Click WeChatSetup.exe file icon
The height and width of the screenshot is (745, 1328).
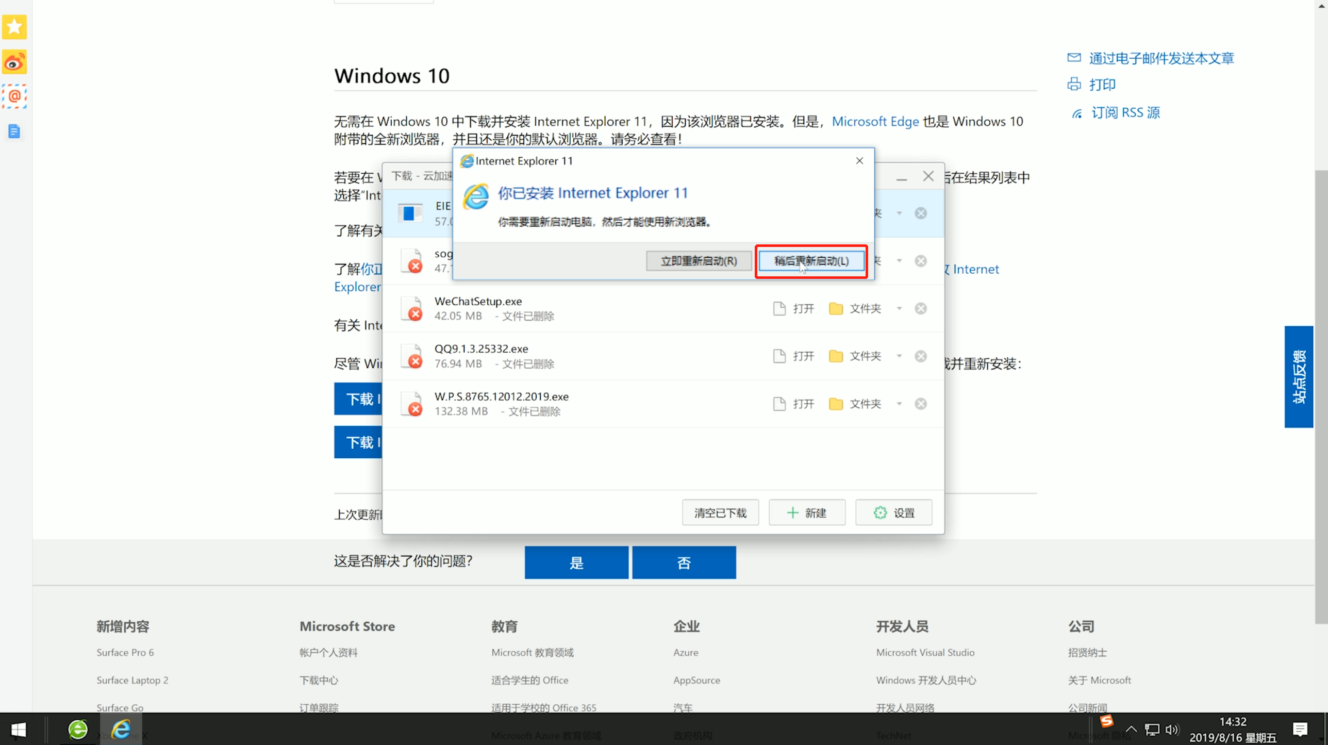(x=412, y=308)
